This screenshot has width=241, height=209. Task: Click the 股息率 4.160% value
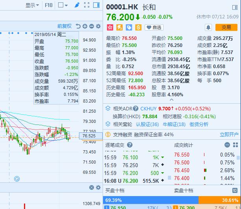coord(175,95)
